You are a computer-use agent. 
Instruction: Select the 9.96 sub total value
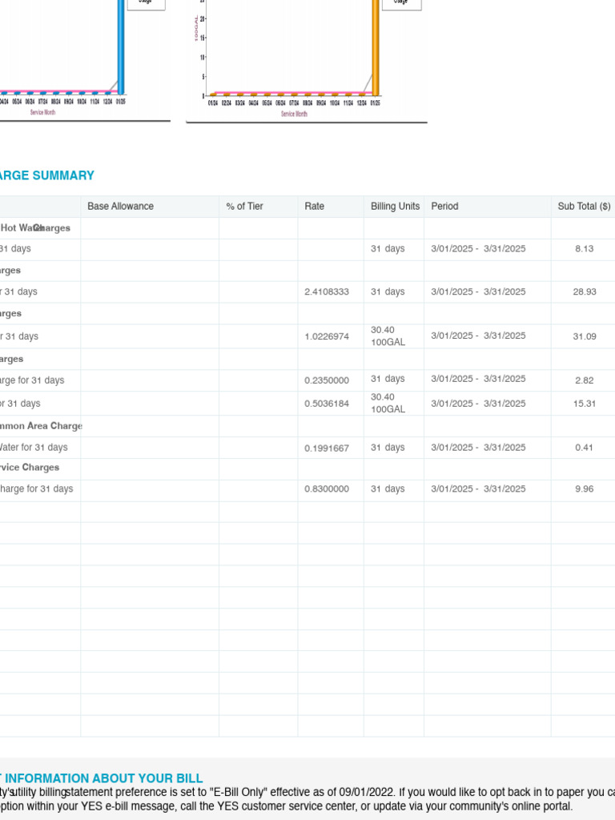pyautogui.click(x=584, y=489)
